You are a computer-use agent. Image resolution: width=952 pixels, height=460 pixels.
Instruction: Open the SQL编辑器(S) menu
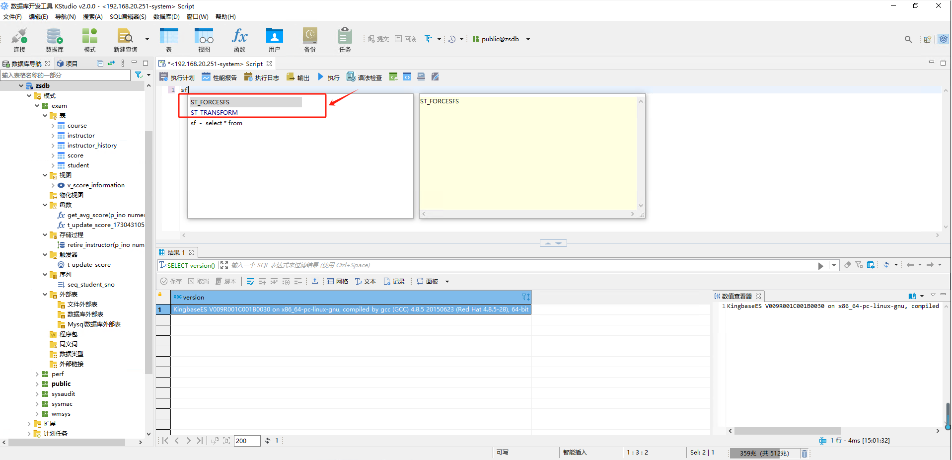pyautogui.click(x=128, y=16)
